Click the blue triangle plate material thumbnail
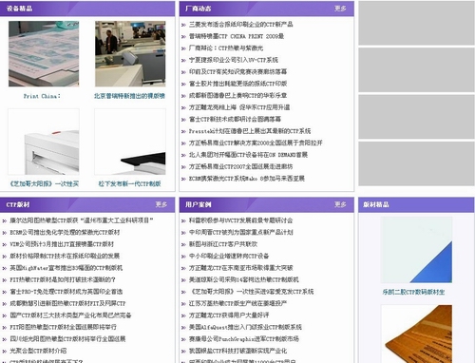475x363 pixels. pyautogui.click(x=416, y=250)
